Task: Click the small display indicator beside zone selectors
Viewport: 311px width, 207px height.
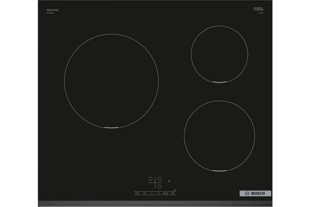Action: pyautogui.click(x=169, y=181)
